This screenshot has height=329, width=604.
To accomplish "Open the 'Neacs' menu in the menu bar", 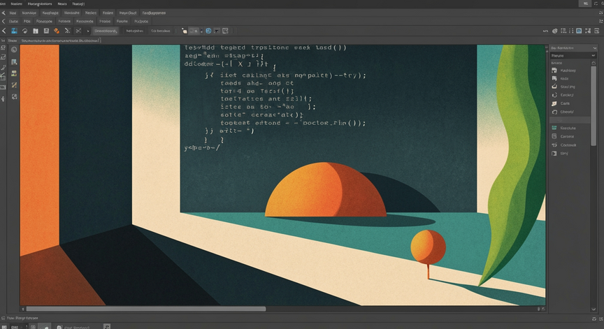I will click(x=62, y=4).
